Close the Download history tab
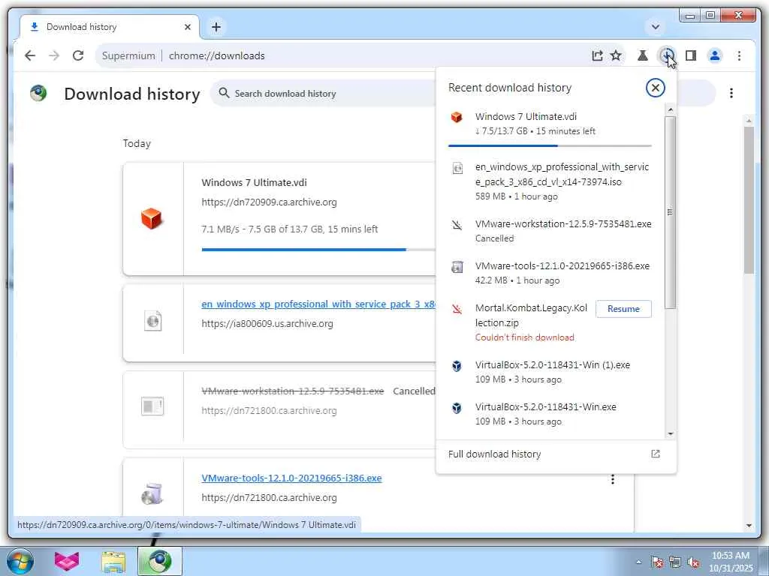The height and width of the screenshot is (576, 769). point(187,27)
